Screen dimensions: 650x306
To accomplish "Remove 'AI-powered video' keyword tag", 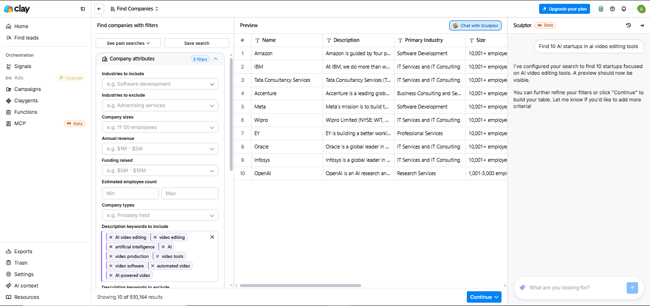I will click(x=111, y=275).
